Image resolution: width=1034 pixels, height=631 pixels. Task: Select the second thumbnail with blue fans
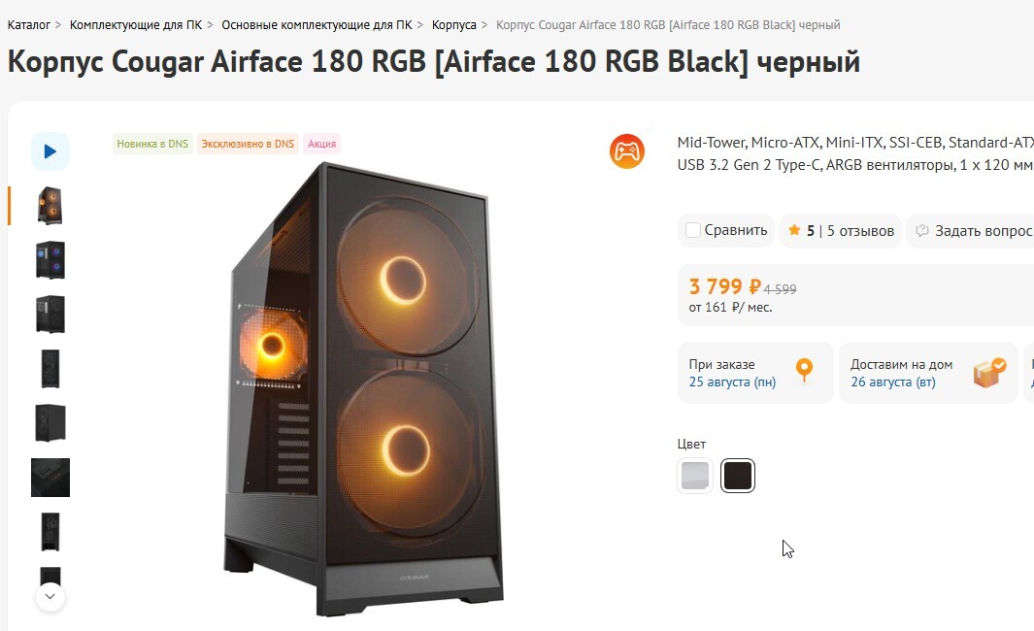(50, 260)
